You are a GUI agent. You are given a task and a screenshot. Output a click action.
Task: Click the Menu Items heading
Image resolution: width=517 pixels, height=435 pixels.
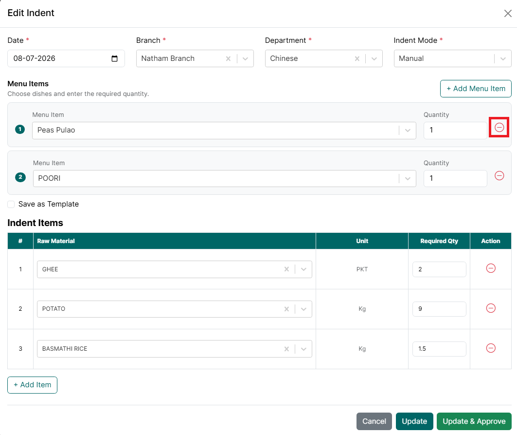tap(28, 84)
